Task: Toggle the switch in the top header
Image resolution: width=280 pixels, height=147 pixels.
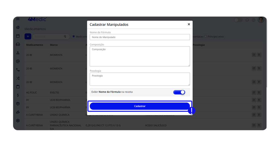Action: (238, 20)
